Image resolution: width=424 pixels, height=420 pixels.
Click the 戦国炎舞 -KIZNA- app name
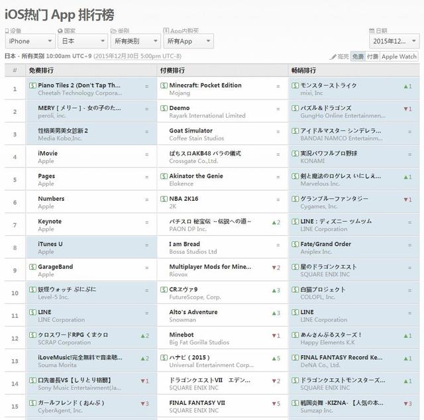[x=342, y=403]
